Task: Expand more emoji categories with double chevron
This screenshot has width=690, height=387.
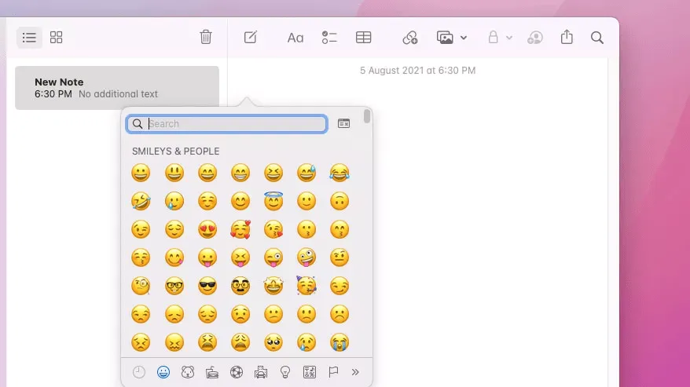Action: coord(355,372)
